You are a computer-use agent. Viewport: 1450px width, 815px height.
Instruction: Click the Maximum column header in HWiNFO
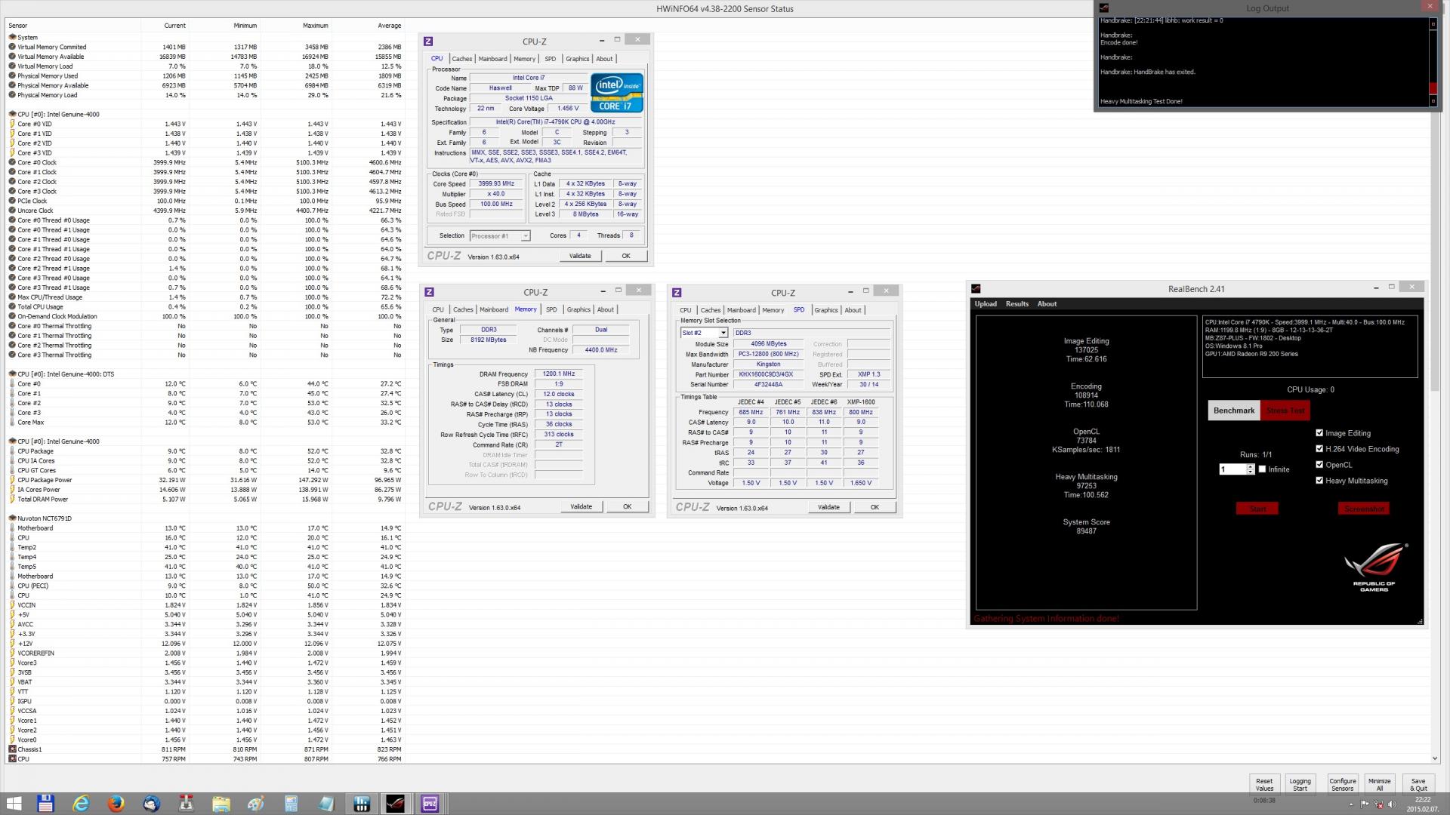tap(315, 26)
